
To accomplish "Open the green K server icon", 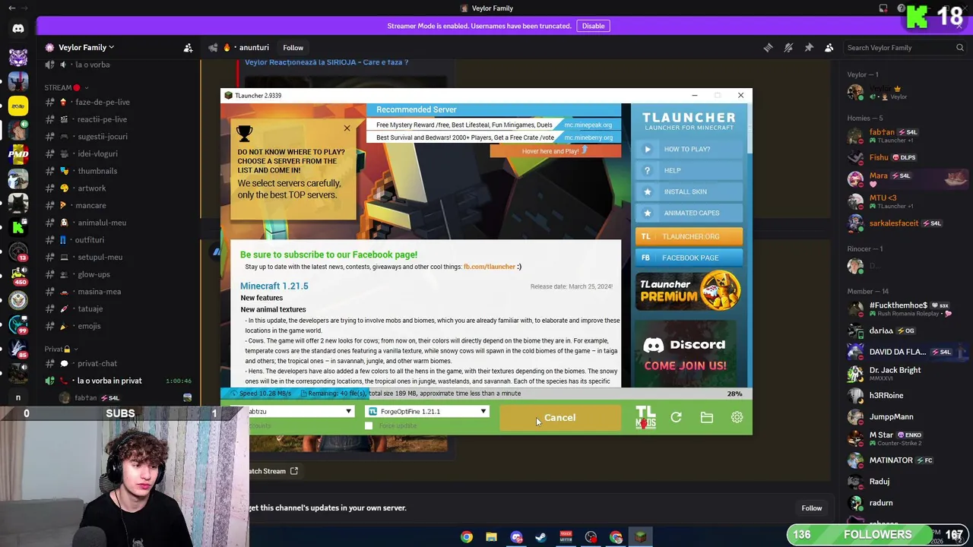I will coord(18,226).
